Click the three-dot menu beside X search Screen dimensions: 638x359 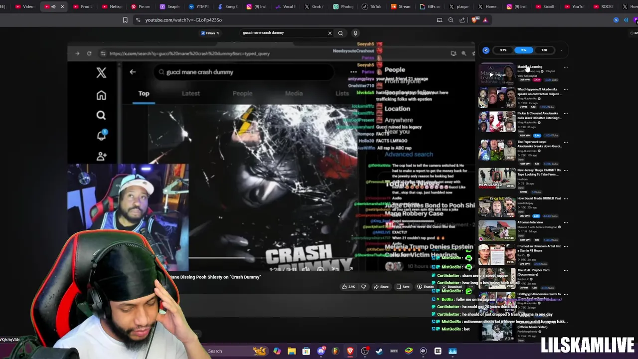(353, 72)
